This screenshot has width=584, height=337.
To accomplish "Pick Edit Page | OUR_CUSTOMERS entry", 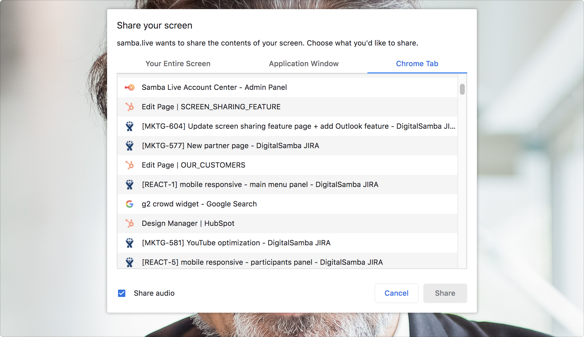I will pos(287,165).
